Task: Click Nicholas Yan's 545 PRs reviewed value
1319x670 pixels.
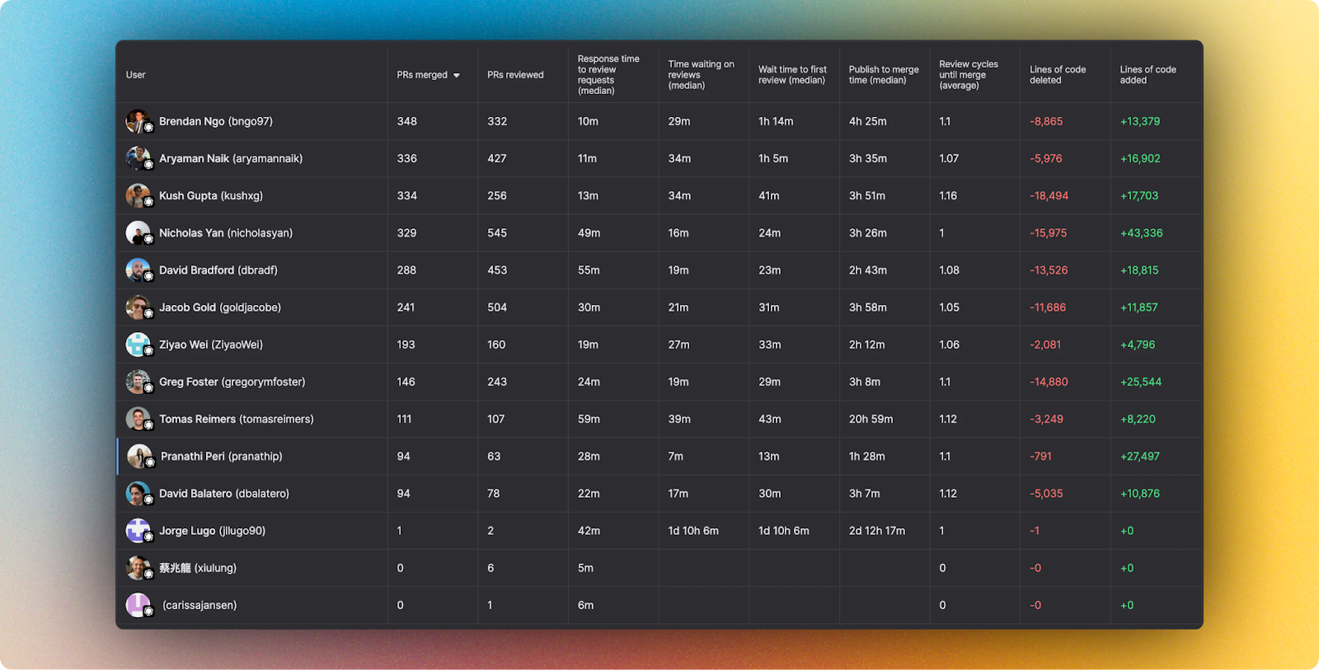Action: [x=497, y=233]
